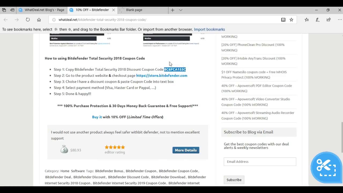343x193 pixels.
Task: Click the Bitdefender Deal tag
Action: (x=58, y=177)
